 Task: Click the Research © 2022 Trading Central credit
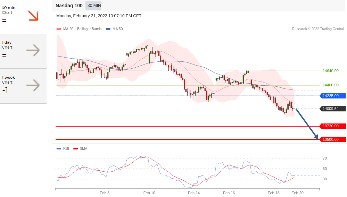point(318,29)
